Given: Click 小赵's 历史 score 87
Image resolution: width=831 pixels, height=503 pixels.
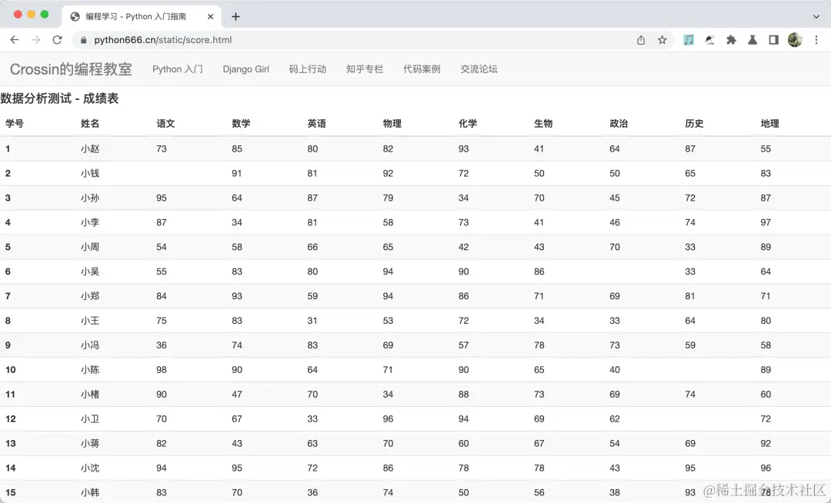Looking at the screenshot, I should pos(690,148).
